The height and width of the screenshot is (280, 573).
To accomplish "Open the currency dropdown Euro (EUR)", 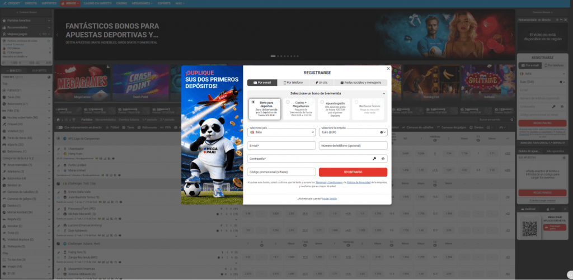I will pos(353,132).
